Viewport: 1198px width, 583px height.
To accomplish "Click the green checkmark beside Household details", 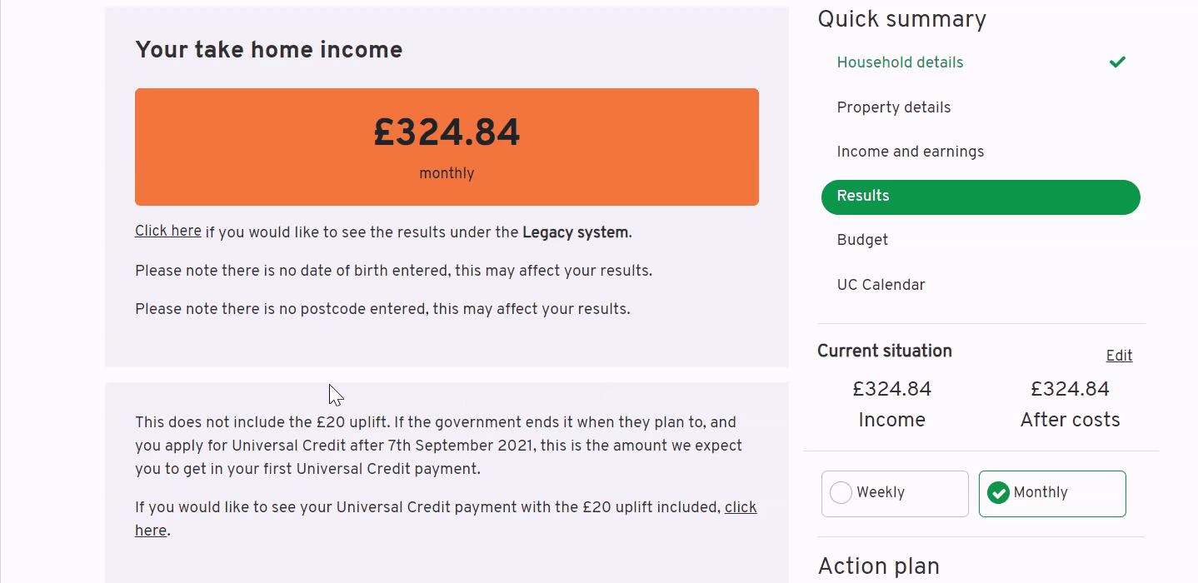I will 1117,62.
